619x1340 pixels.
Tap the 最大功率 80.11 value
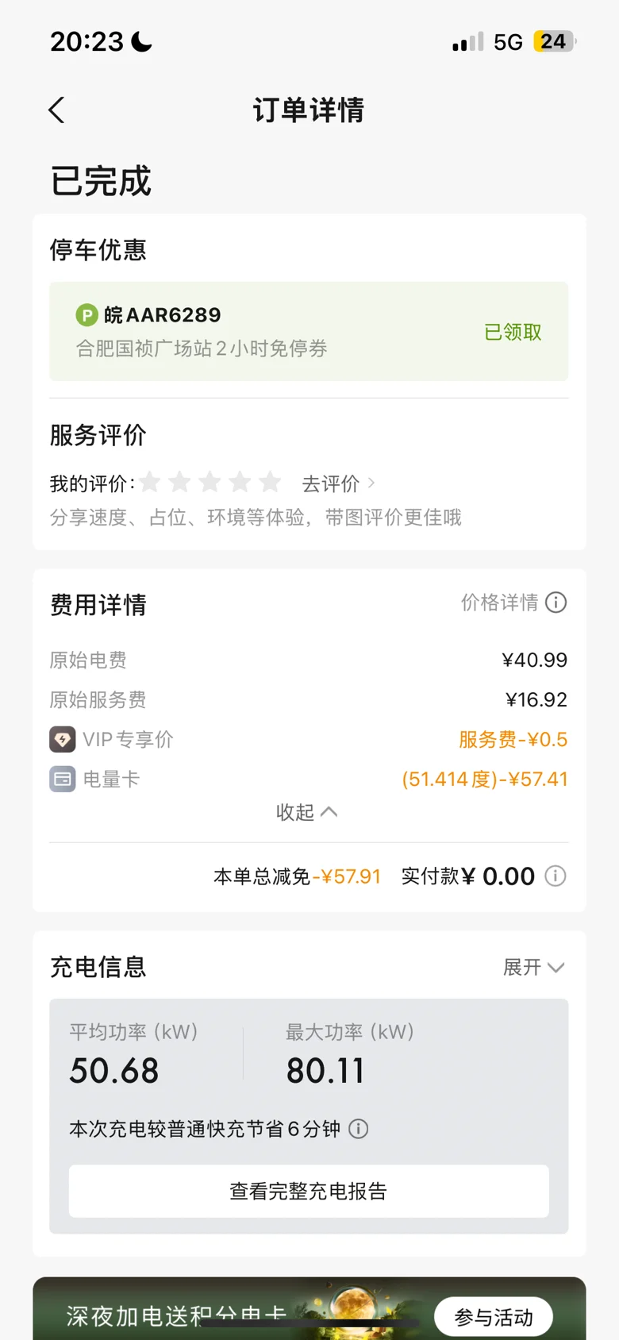point(325,1071)
